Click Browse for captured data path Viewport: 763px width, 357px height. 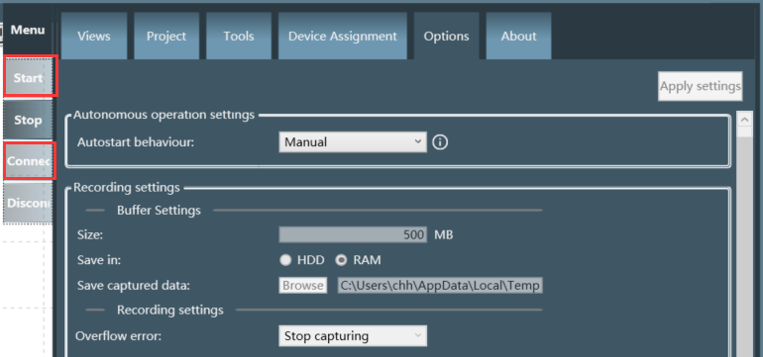pyautogui.click(x=302, y=285)
